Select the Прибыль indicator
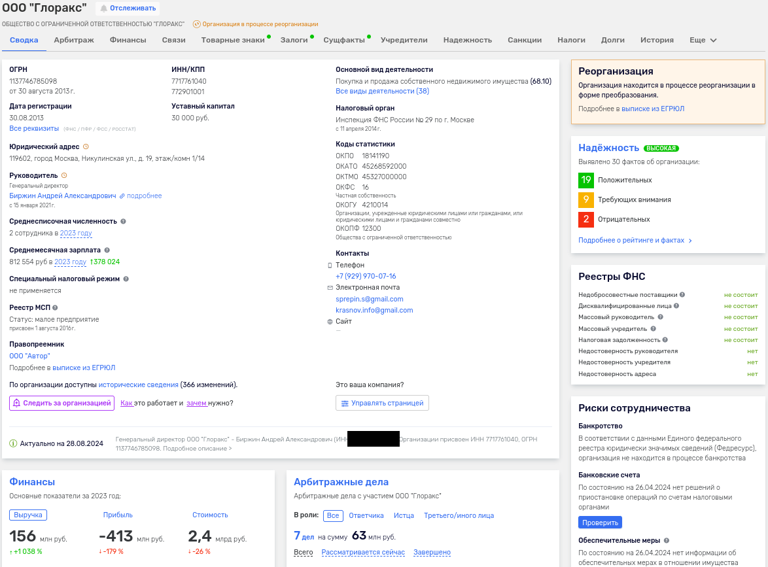The width and height of the screenshot is (768, 567). 118,515
